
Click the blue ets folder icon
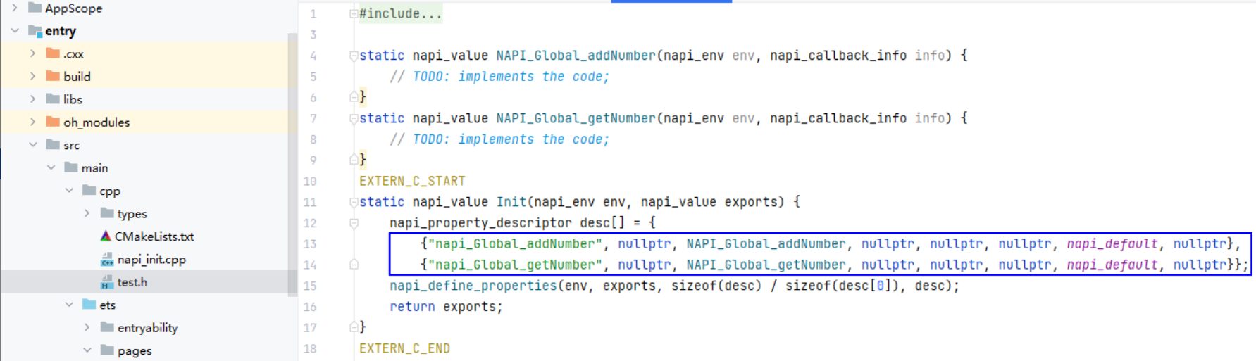[89, 305]
